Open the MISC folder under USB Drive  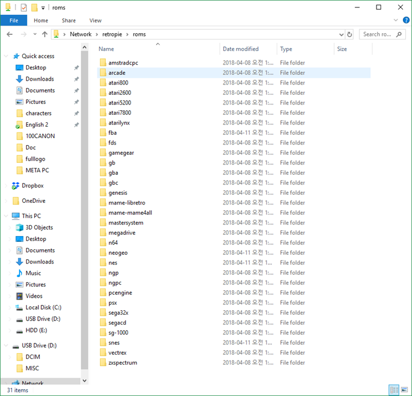(x=32, y=369)
